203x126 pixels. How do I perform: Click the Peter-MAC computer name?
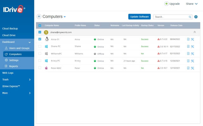tap(56, 68)
